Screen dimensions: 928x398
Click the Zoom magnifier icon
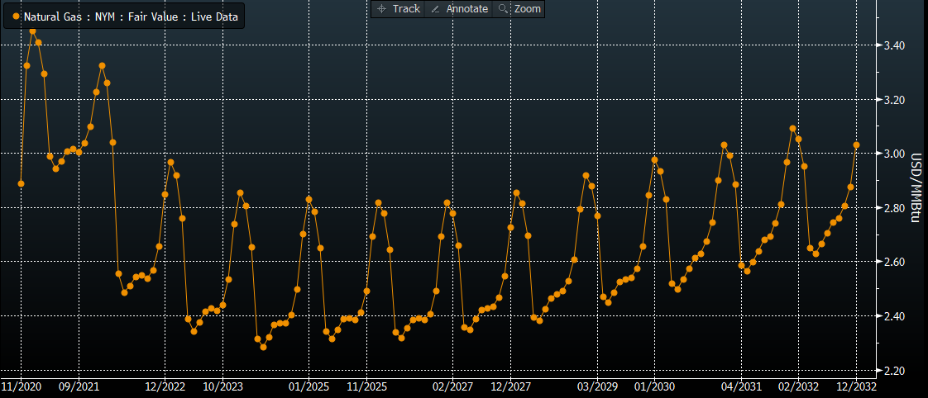click(x=501, y=9)
